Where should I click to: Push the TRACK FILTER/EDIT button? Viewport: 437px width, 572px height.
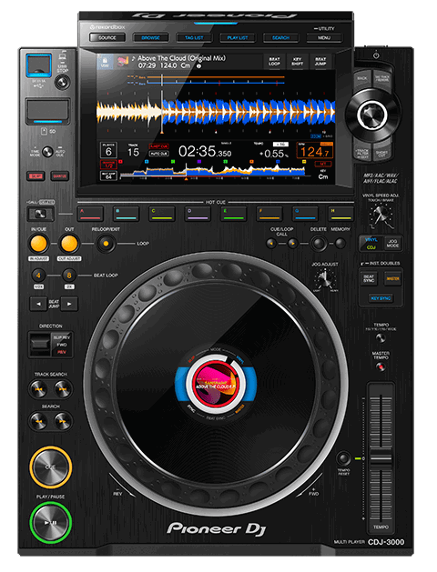point(362,151)
